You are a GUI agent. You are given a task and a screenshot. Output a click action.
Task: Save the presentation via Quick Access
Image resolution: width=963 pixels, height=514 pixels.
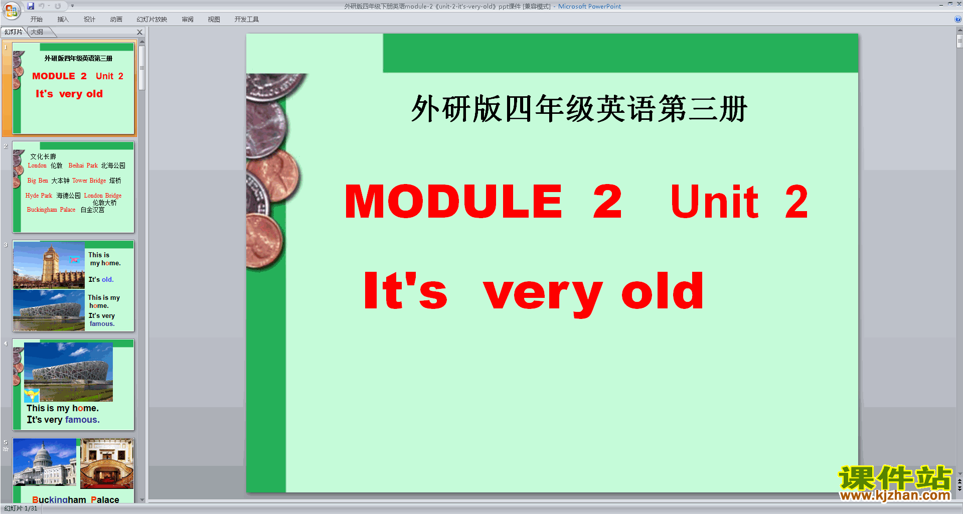[31, 6]
